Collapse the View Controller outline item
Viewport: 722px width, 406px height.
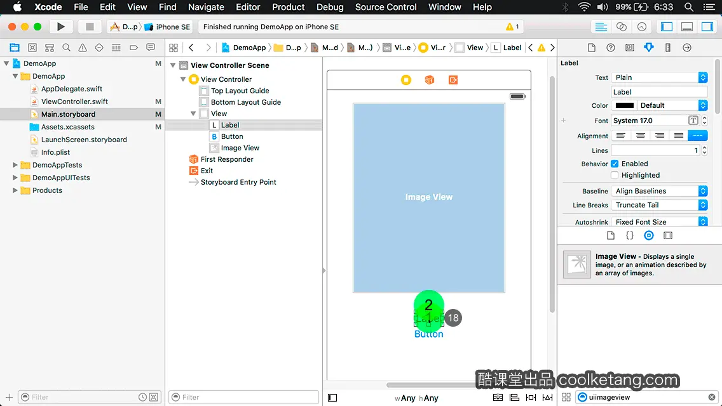click(183, 79)
